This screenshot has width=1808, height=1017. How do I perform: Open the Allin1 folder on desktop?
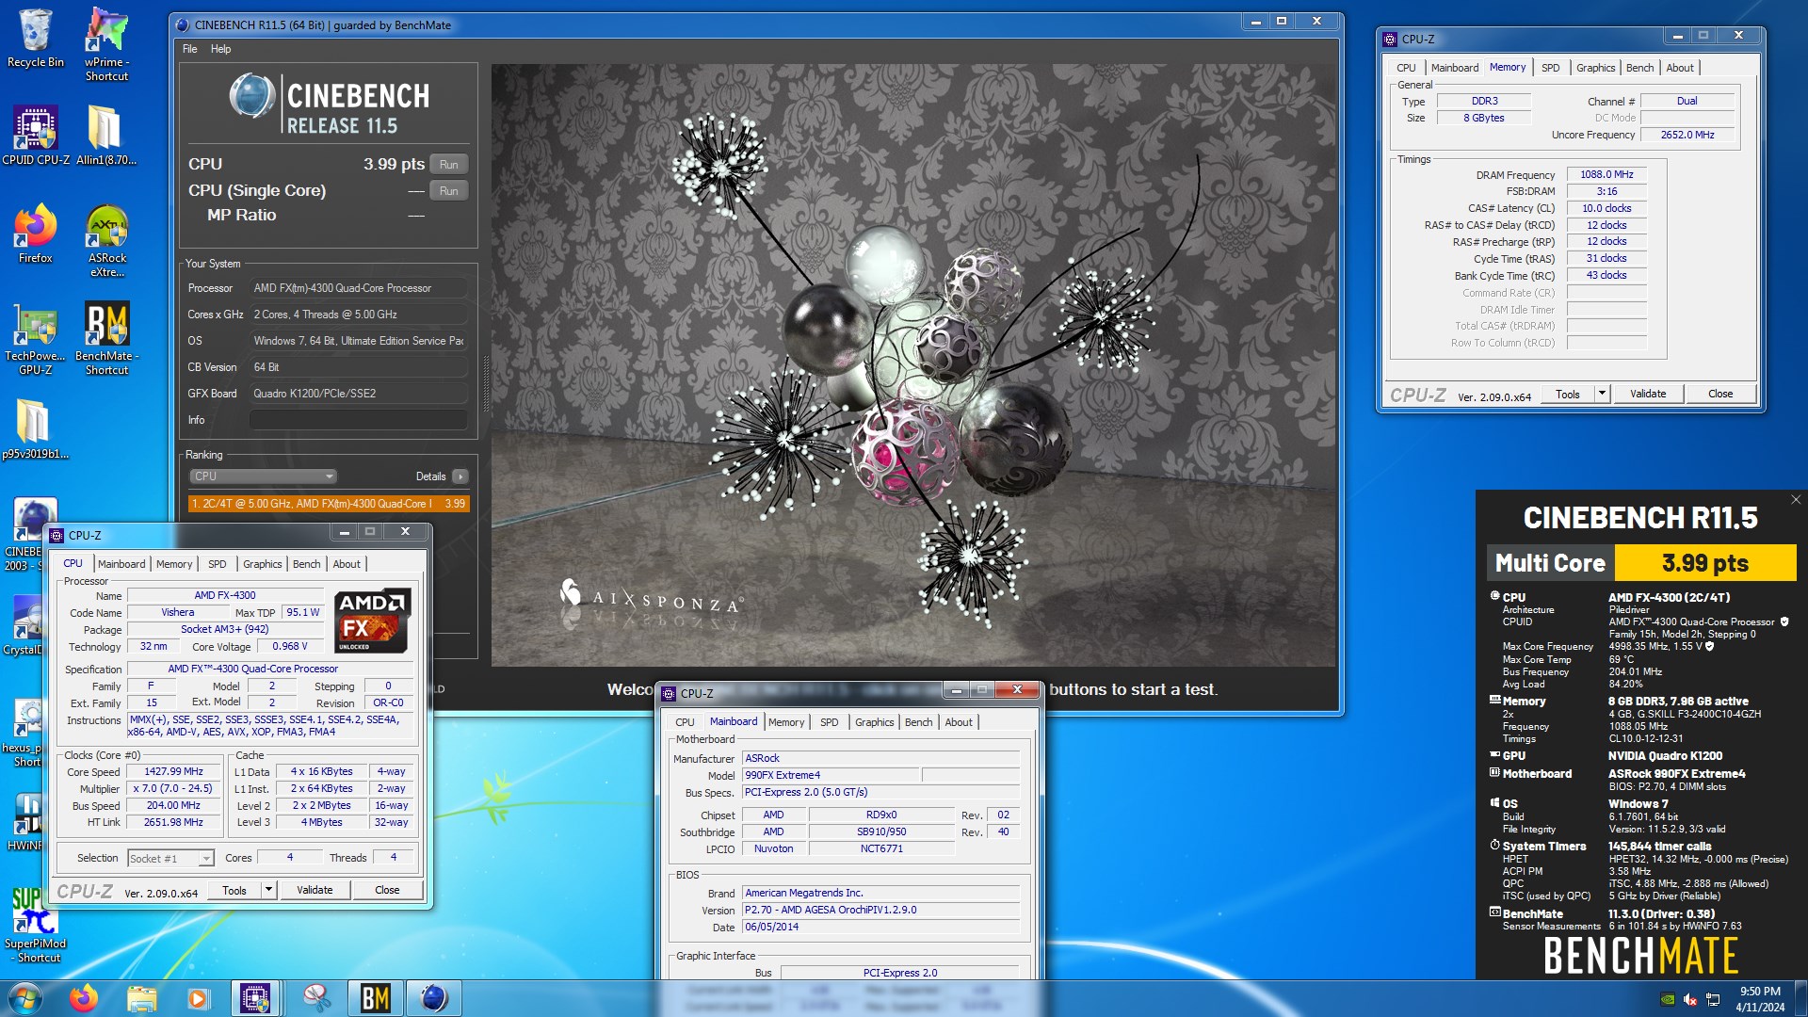click(105, 137)
